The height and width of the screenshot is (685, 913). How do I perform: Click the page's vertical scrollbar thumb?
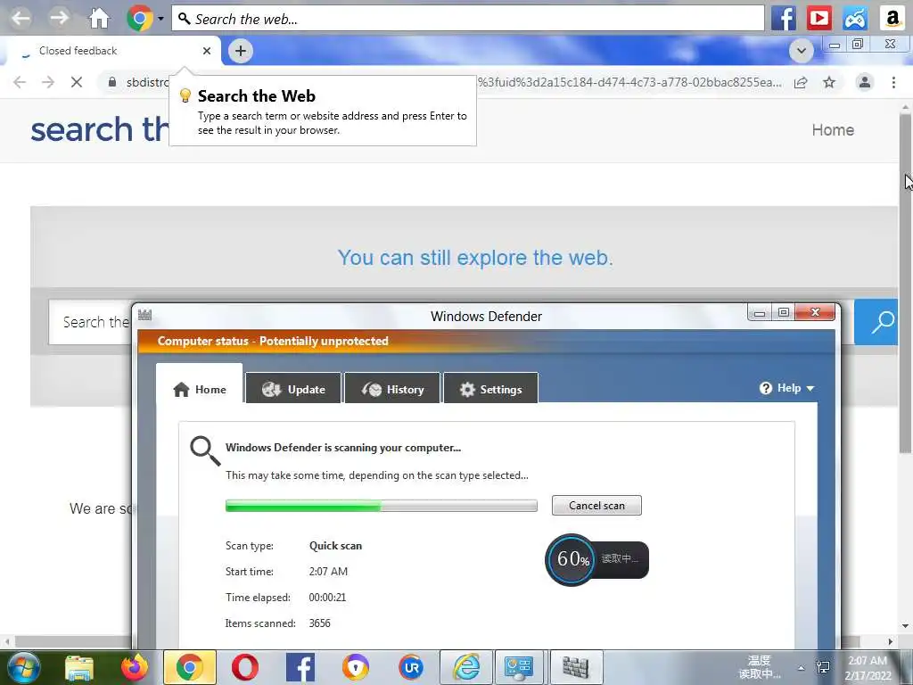tap(906, 283)
